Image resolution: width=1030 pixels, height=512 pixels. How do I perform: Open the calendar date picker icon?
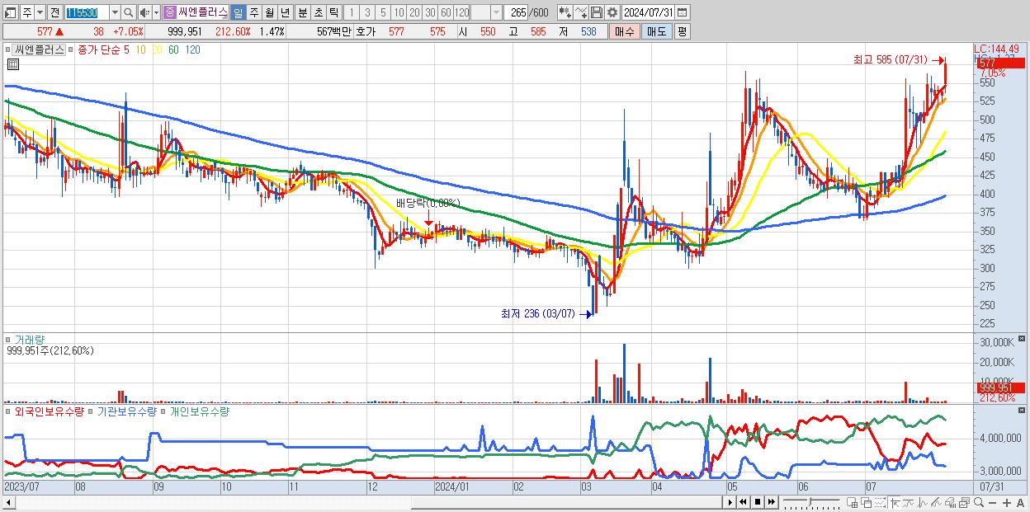(x=682, y=13)
